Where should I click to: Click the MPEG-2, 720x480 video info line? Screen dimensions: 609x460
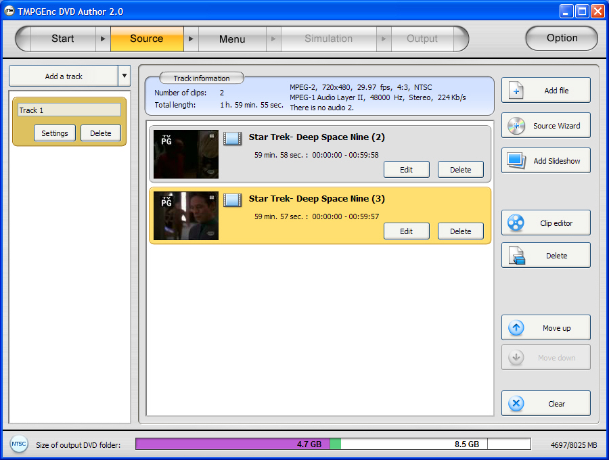tap(361, 87)
